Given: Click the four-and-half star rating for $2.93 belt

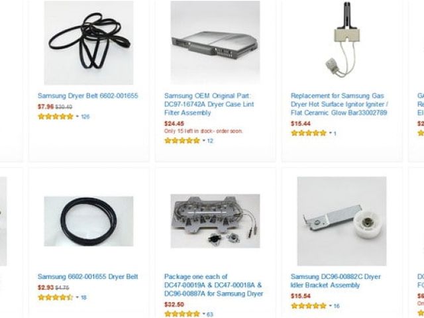Looking at the screenshot, I should pos(56,297).
